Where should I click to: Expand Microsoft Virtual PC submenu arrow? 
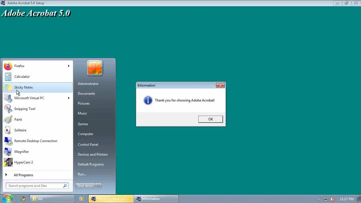(69, 98)
